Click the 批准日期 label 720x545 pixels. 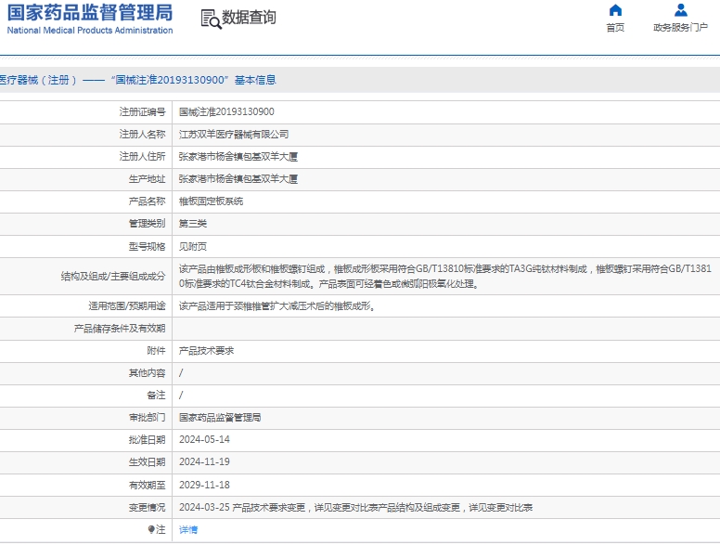pos(147,439)
